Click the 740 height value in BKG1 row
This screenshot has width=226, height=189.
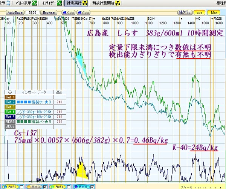(x=60, y=121)
